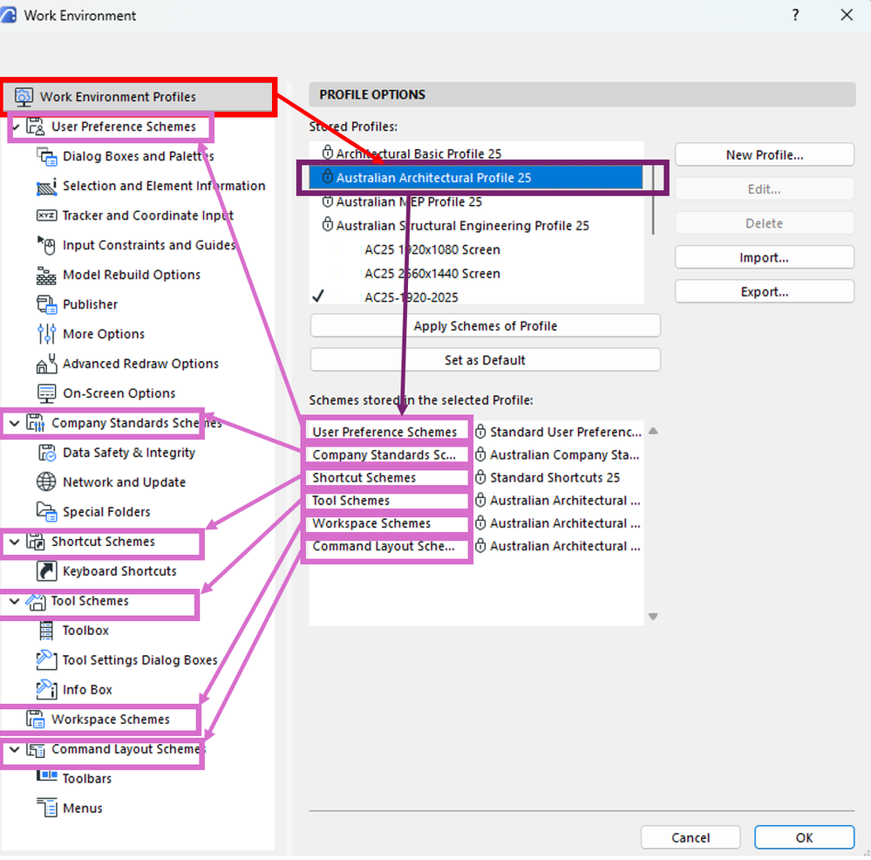Screen dimensions: 871x860
Task: Click the Stored Profiles list scrollbar
Action: pyautogui.click(x=653, y=201)
